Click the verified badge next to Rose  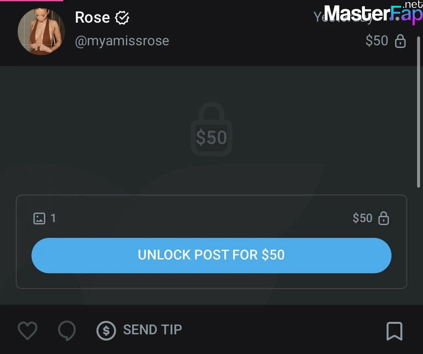[122, 18]
